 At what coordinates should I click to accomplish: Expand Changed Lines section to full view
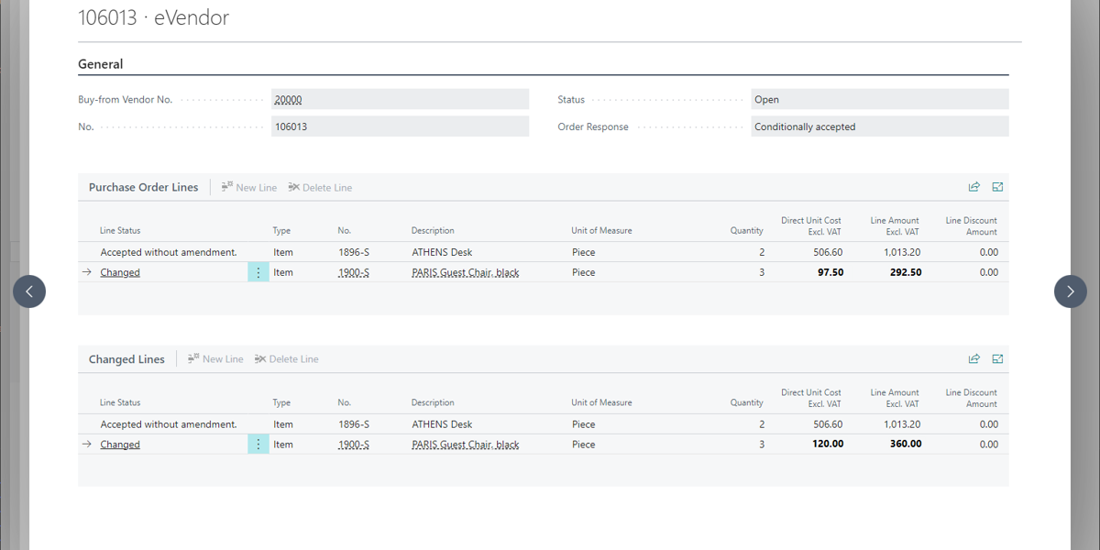[x=998, y=359]
